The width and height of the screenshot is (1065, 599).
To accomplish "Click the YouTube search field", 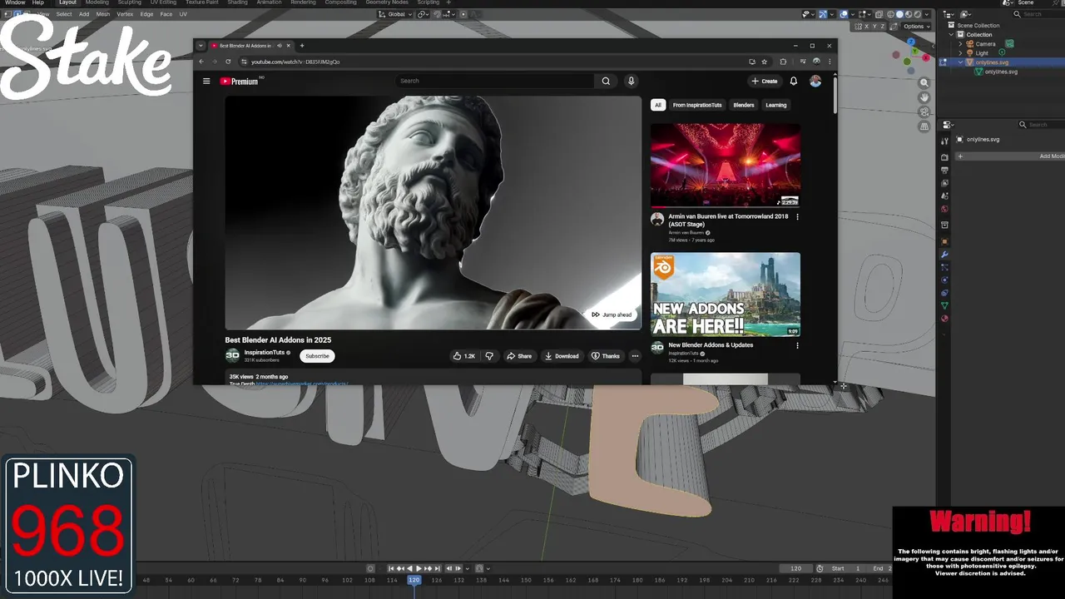I will (495, 81).
